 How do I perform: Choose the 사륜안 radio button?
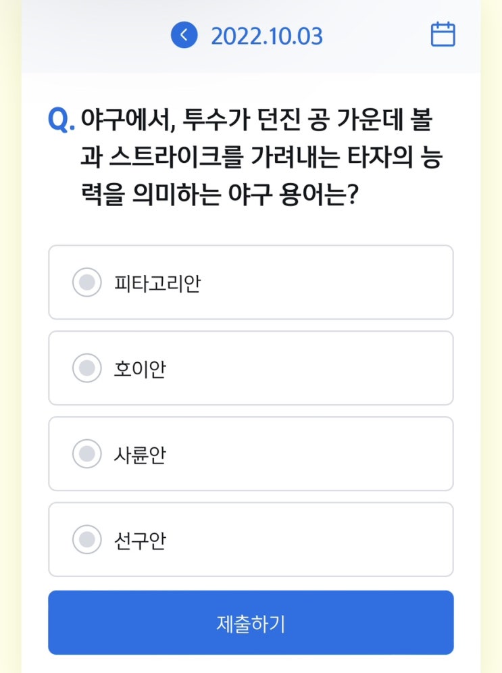(86, 453)
